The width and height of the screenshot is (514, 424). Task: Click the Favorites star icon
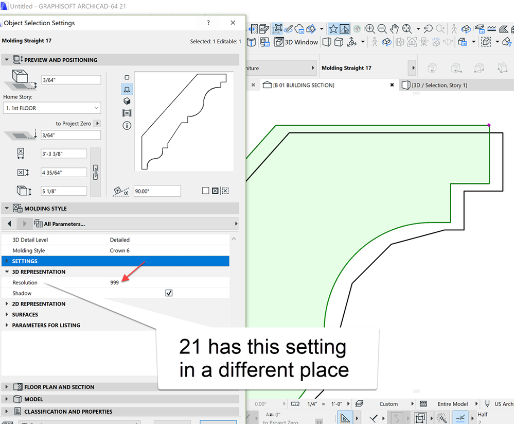click(x=333, y=29)
